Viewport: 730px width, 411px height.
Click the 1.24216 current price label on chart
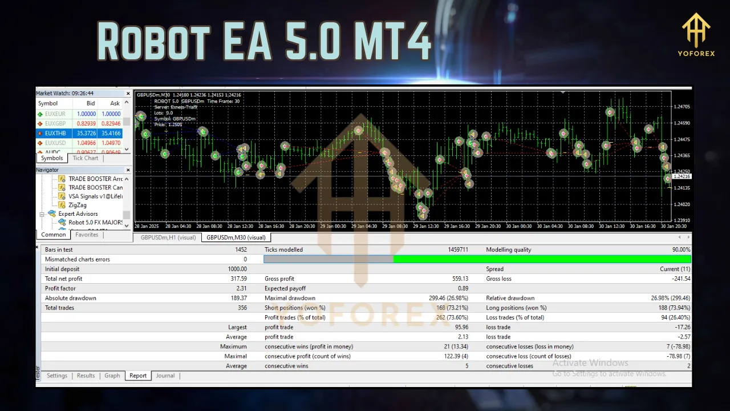click(681, 176)
